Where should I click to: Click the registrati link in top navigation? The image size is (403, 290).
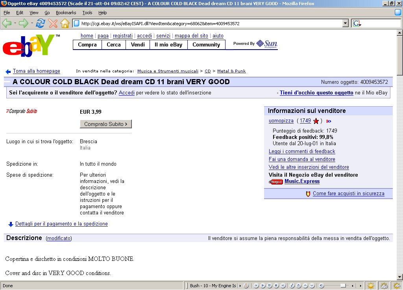(x=123, y=36)
